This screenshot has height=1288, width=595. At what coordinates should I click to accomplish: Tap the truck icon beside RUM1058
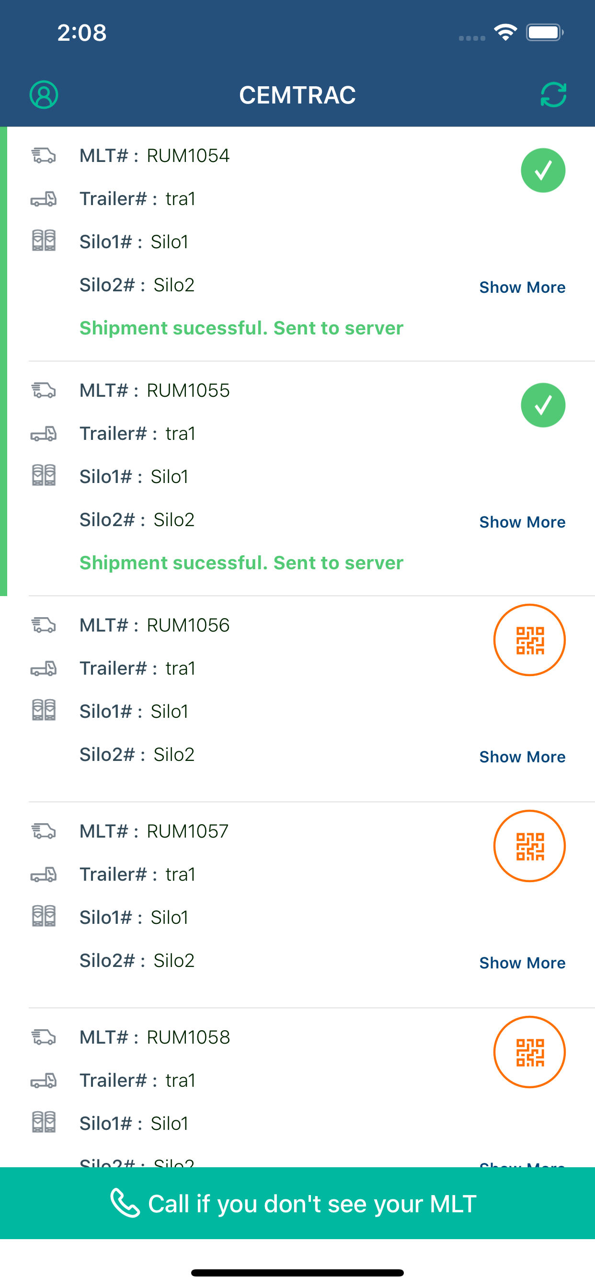tap(44, 1037)
